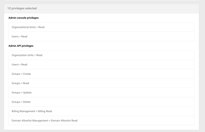Click Organizational Units > Read console privilege
Image resolution: width=205 pixels, height=132 pixels.
tap(28, 27)
